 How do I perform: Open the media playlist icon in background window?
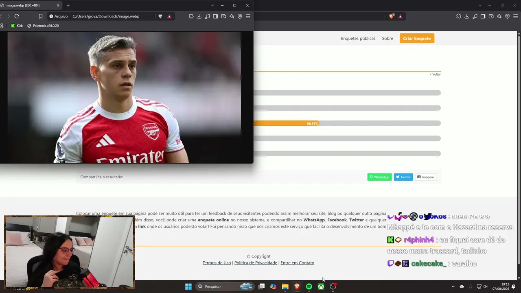tap(475, 16)
